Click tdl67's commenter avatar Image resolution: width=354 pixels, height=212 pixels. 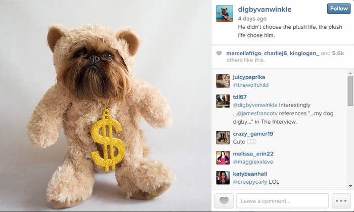coord(223,101)
